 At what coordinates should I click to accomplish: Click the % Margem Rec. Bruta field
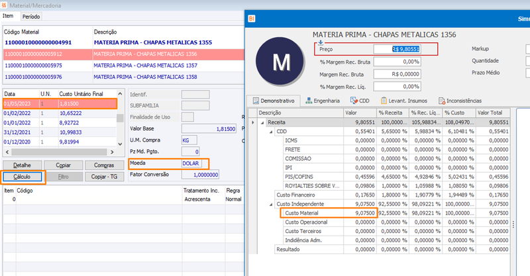coord(397,62)
